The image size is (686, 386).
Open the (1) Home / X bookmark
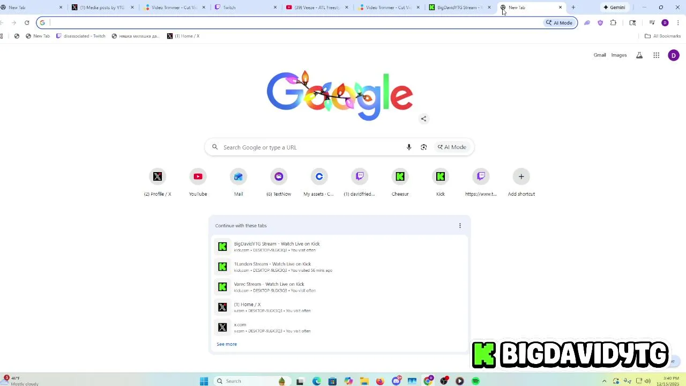click(183, 36)
